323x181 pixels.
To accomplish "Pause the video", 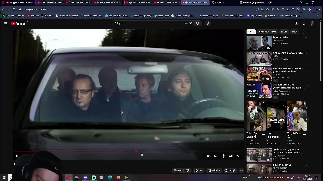I will click(17, 156).
